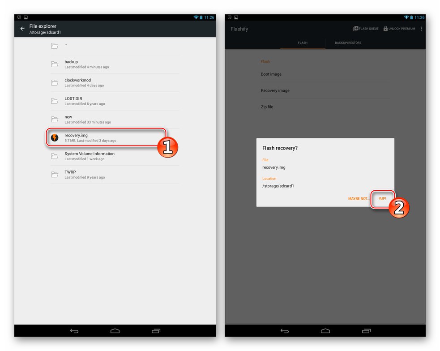Open the clockworkmod folder
Screen dimensions: 440x351
[x=115, y=83]
